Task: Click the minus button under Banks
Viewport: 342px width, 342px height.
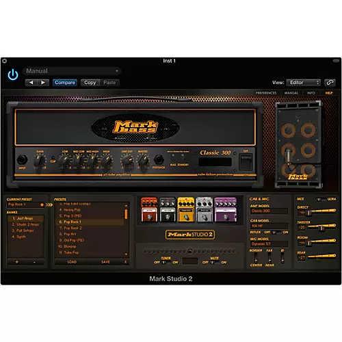Action: [x=35, y=262]
